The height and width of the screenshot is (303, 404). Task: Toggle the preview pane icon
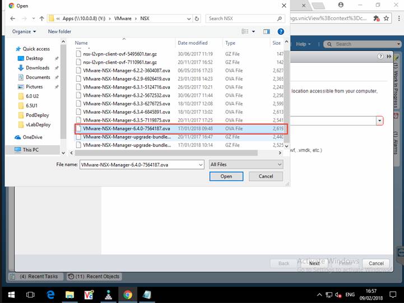[267, 31]
